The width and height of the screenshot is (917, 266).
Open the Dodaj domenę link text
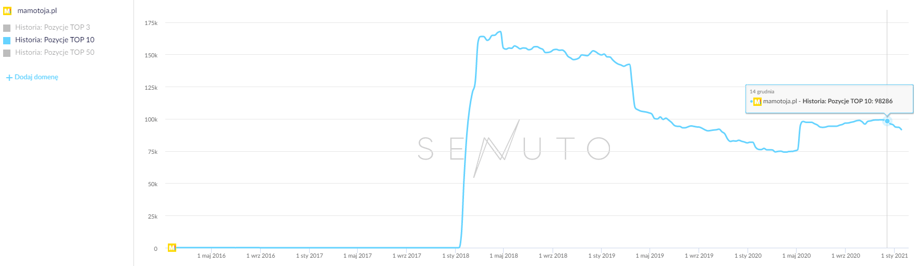point(36,77)
